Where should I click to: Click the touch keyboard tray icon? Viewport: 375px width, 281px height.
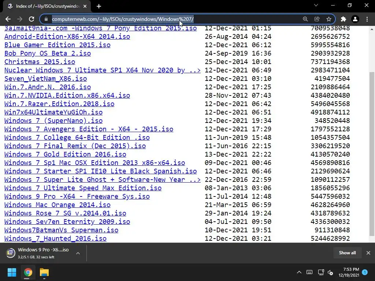click(309, 272)
